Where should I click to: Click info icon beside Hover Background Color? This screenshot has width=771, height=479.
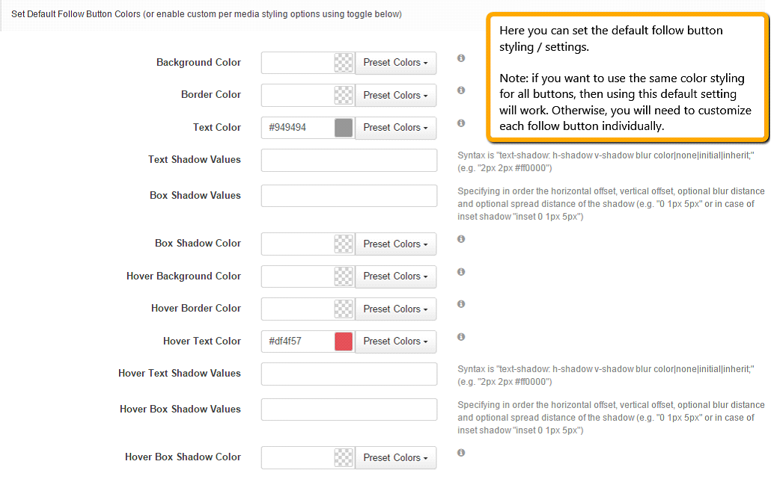click(x=461, y=272)
